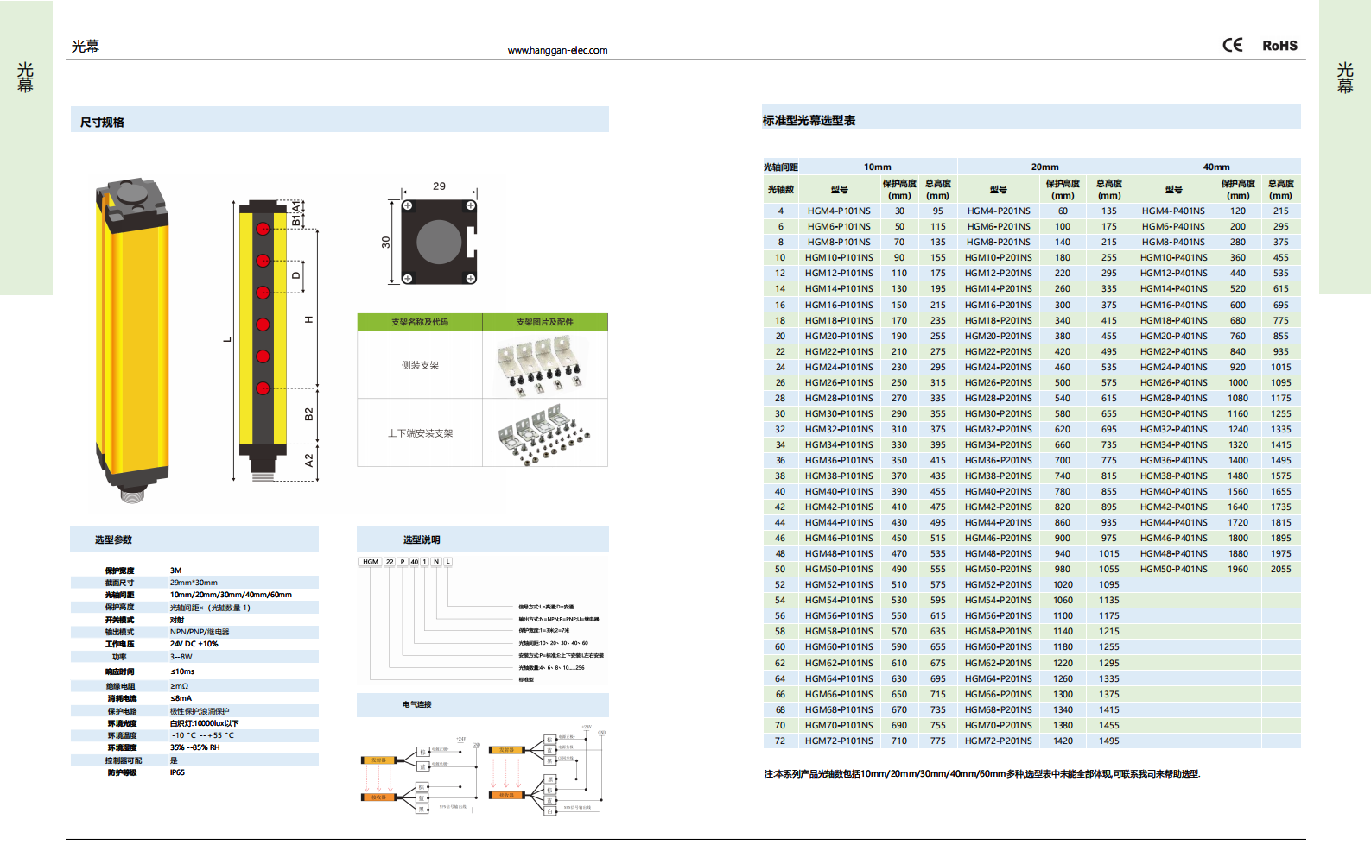
Task: Click the H dimension label on side drawing
Action: point(308,320)
